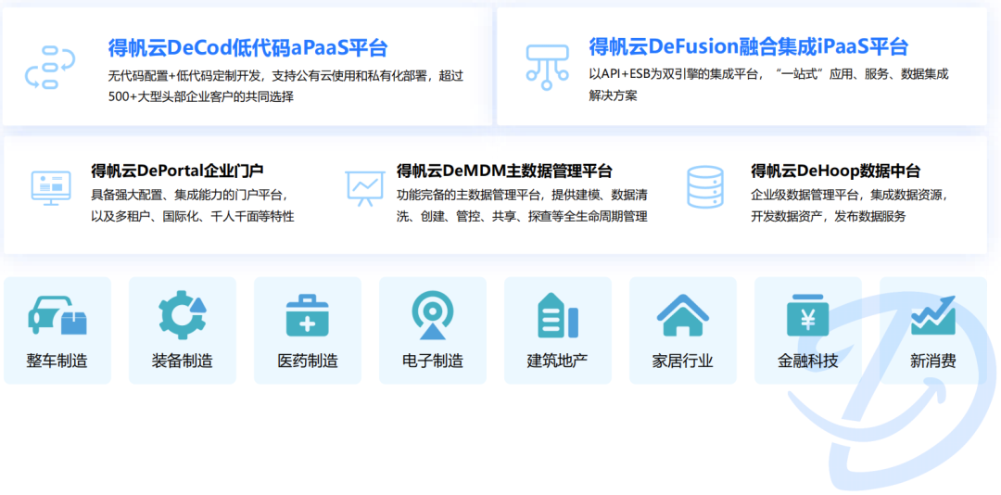The width and height of the screenshot is (1001, 495).
Task: Click the DeCod low-code workflow icon
Action: coord(50,67)
